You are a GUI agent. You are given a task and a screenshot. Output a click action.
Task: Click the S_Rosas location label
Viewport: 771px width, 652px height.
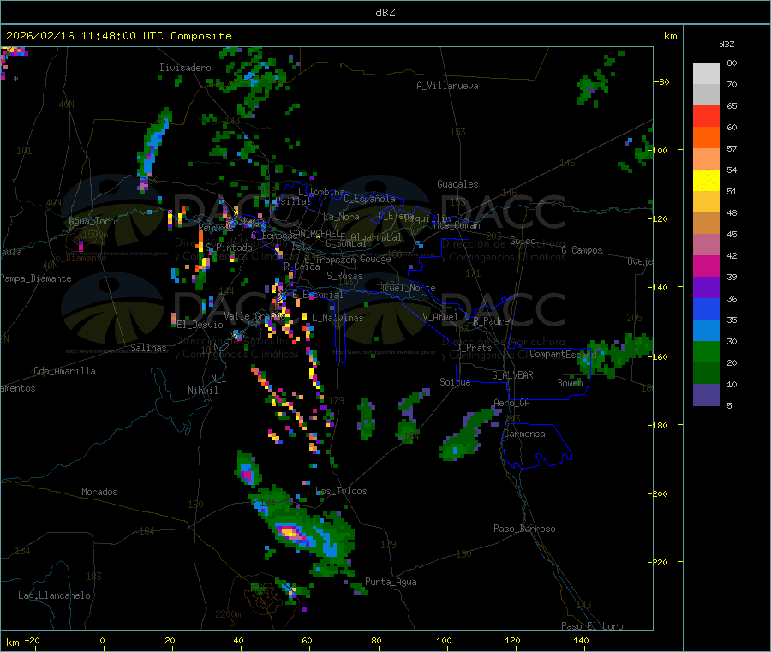click(x=344, y=276)
